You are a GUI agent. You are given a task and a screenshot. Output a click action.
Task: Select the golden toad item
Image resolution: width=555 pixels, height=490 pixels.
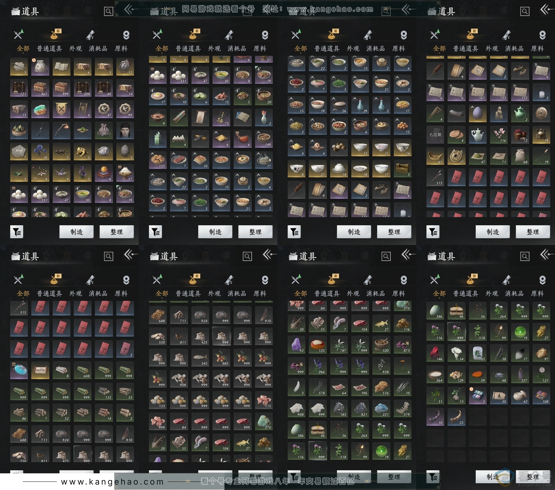coord(83,152)
